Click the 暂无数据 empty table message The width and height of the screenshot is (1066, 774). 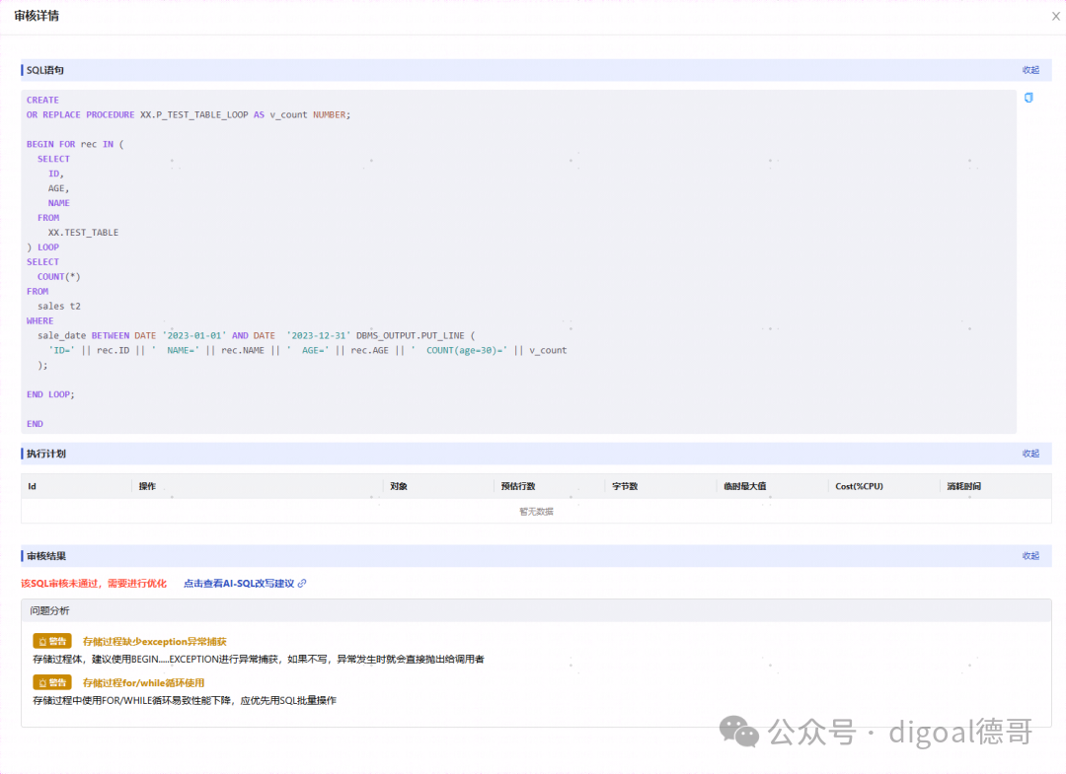point(536,512)
